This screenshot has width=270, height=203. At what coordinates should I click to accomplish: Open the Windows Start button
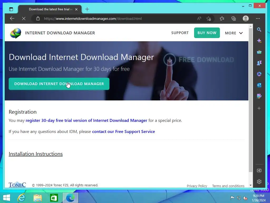tap(7, 198)
